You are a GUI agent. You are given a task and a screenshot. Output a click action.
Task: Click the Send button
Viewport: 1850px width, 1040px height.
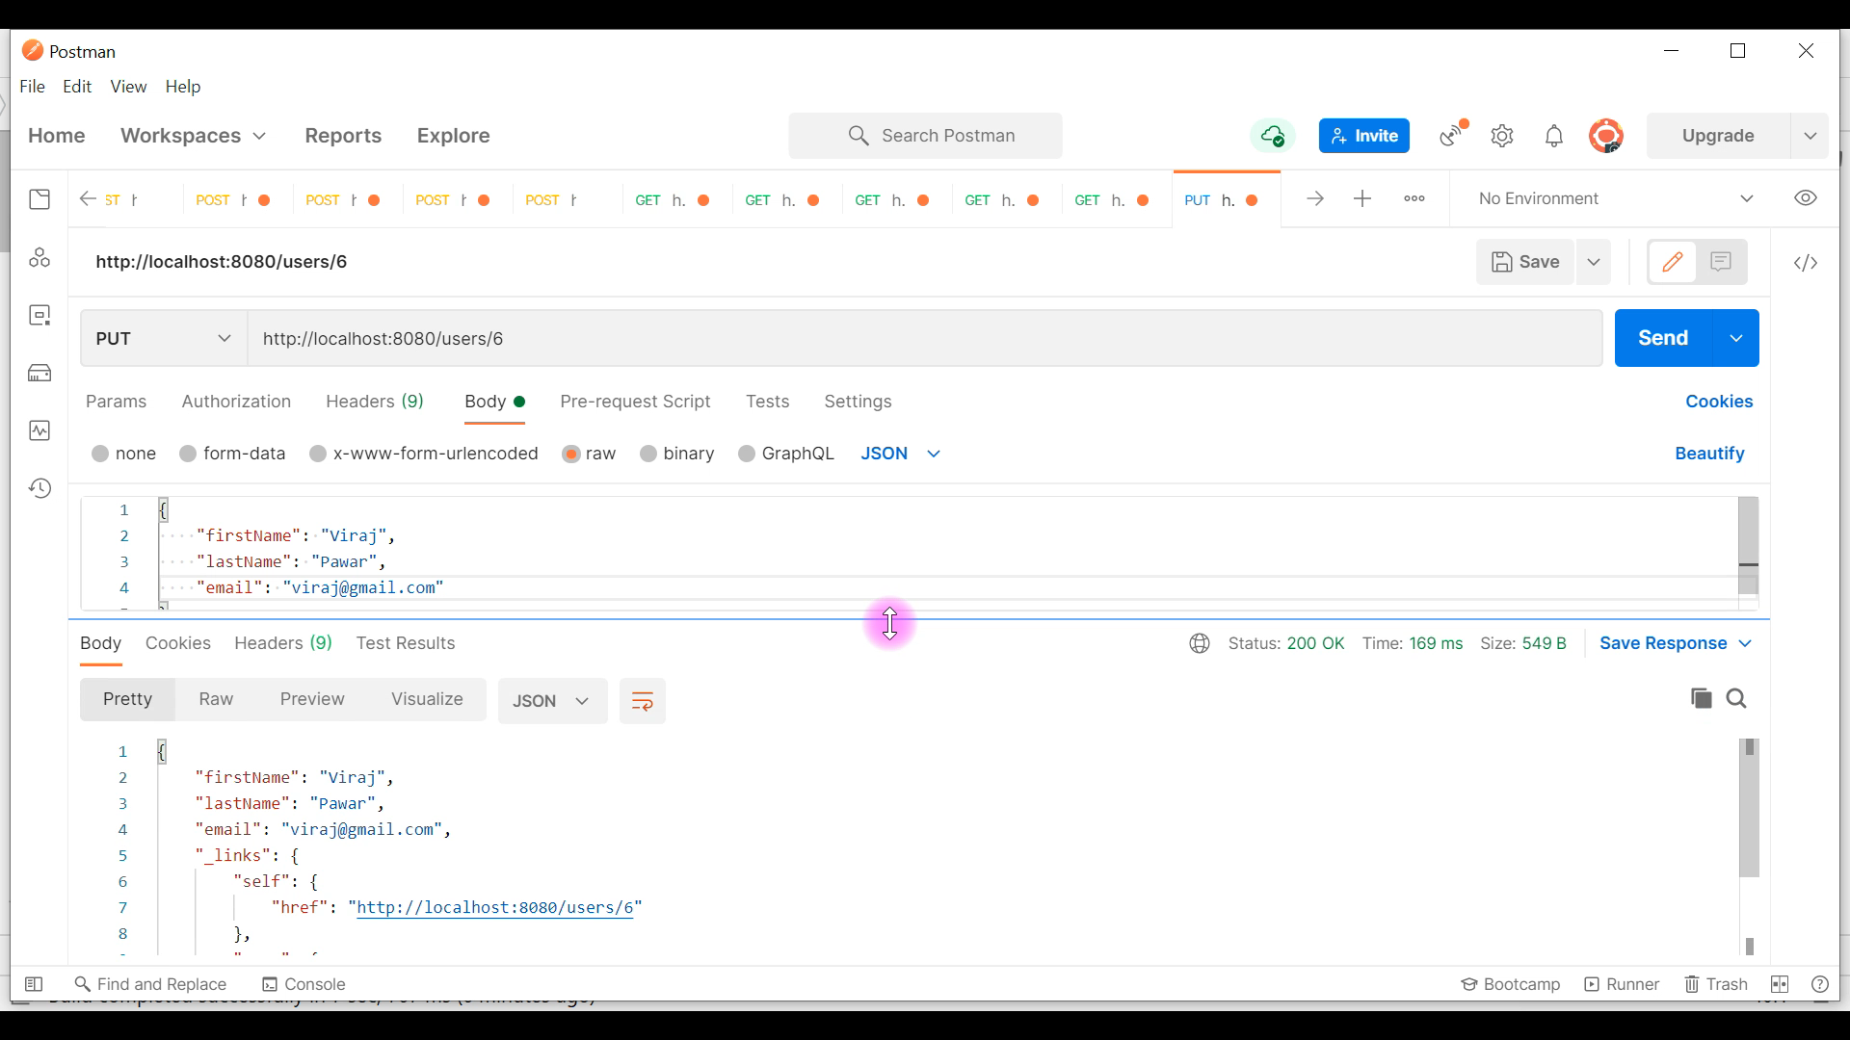coord(1663,338)
